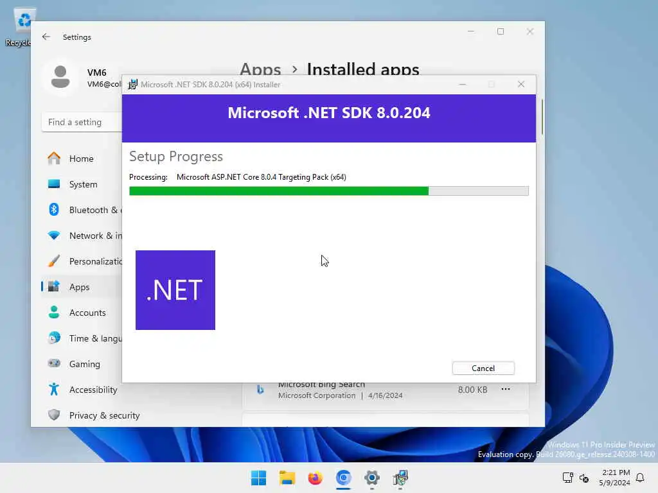
Task: Click the VM6 user avatar in Settings
Action: (x=60, y=77)
